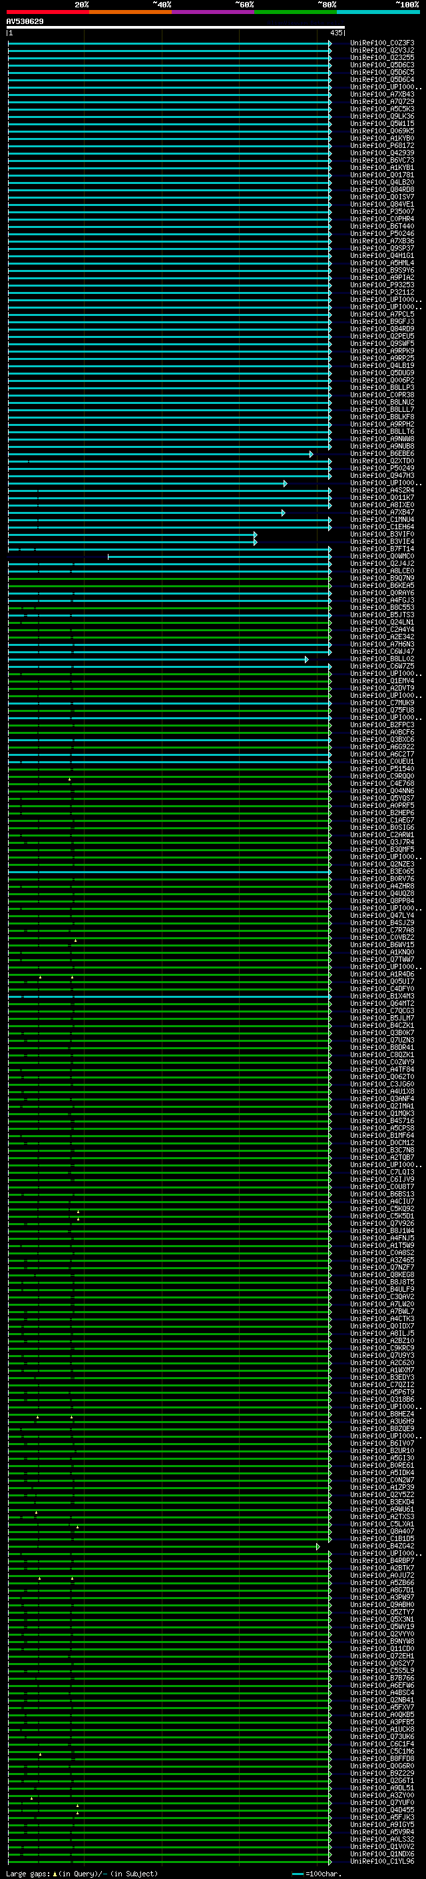
Task: Select hit label UniRef100_P50246
Action: point(382,233)
